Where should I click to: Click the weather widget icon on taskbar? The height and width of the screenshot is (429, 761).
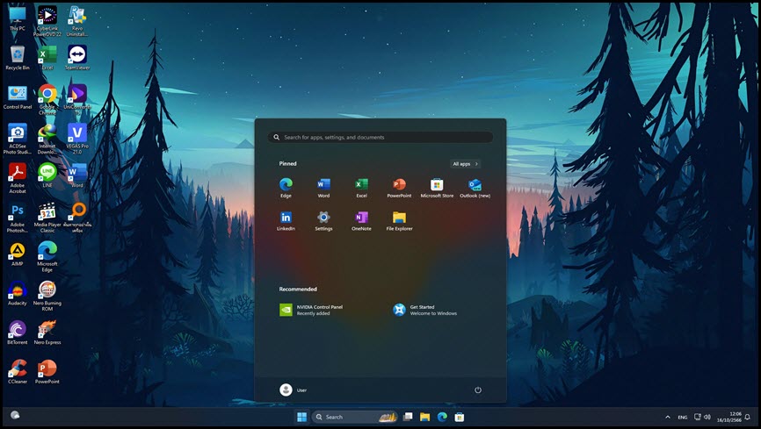(x=15, y=415)
